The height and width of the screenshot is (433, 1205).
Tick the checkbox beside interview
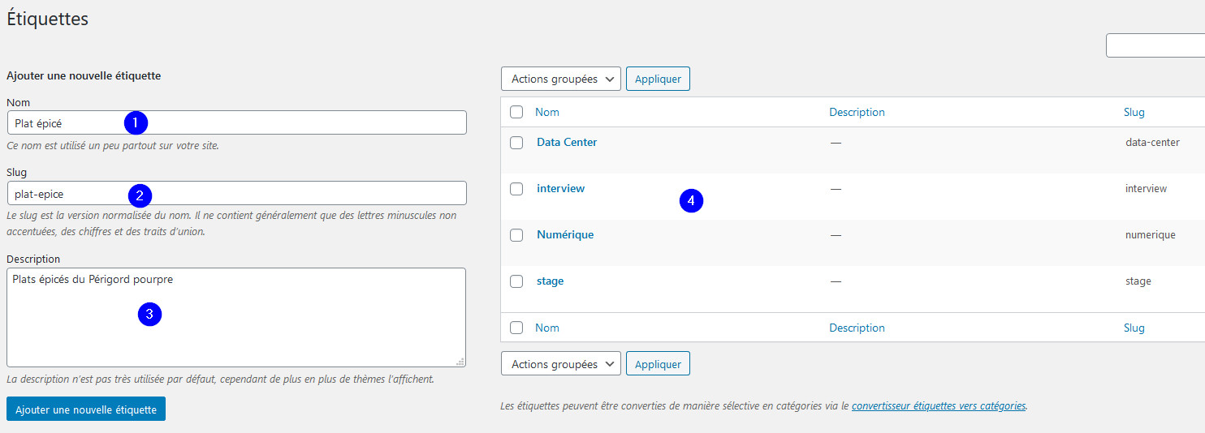(516, 189)
